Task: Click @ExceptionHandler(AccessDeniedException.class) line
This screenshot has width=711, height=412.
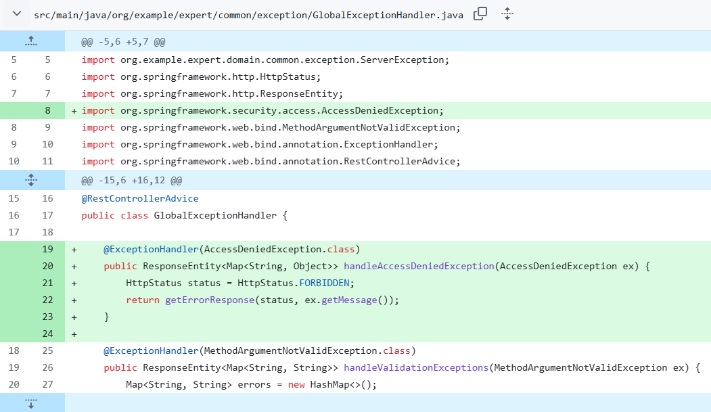Action: 232,249
